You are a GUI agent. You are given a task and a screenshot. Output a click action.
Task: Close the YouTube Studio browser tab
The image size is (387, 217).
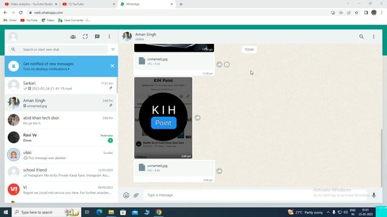tap(56, 4)
